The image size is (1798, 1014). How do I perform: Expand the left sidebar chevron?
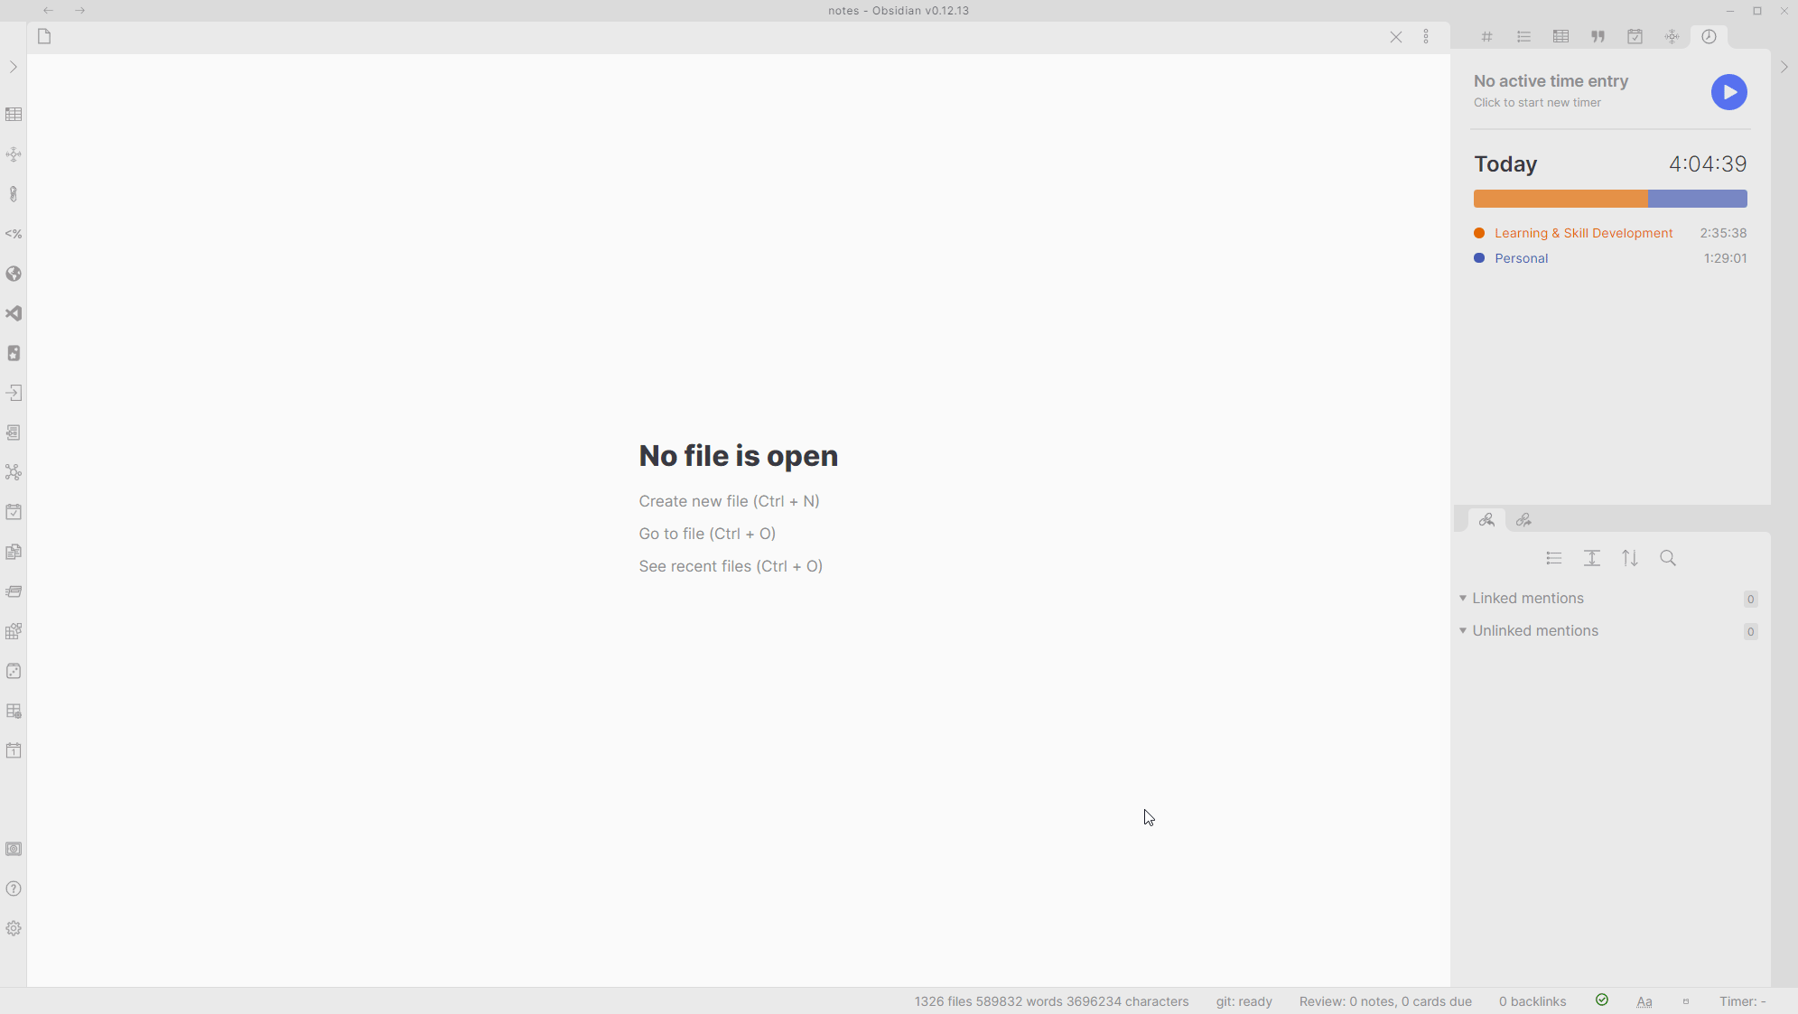(x=14, y=67)
